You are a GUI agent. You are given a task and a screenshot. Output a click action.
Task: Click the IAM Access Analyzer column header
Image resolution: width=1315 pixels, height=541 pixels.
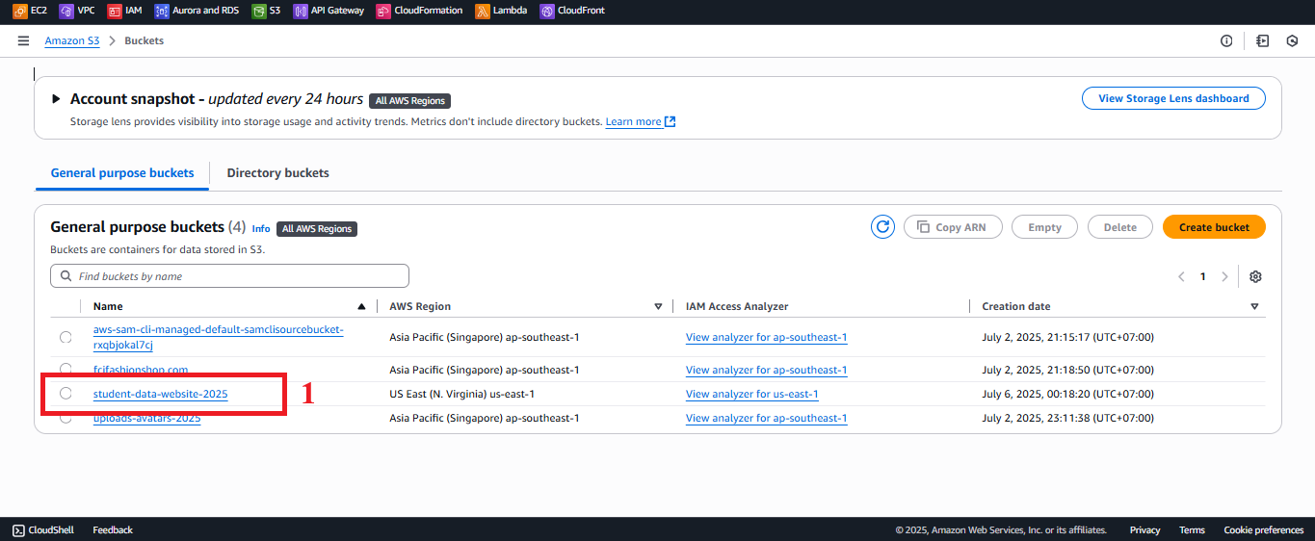click(737, 306)
